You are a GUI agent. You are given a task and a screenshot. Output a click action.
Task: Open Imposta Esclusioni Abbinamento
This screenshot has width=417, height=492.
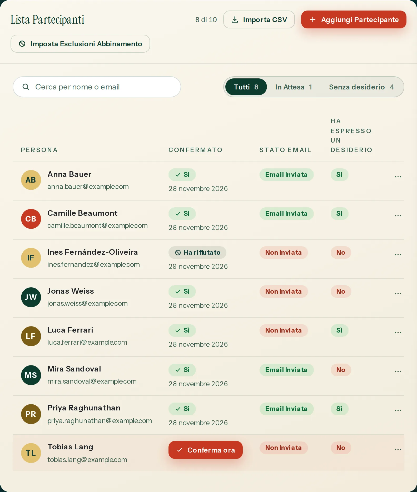click(x=80, y=44)
